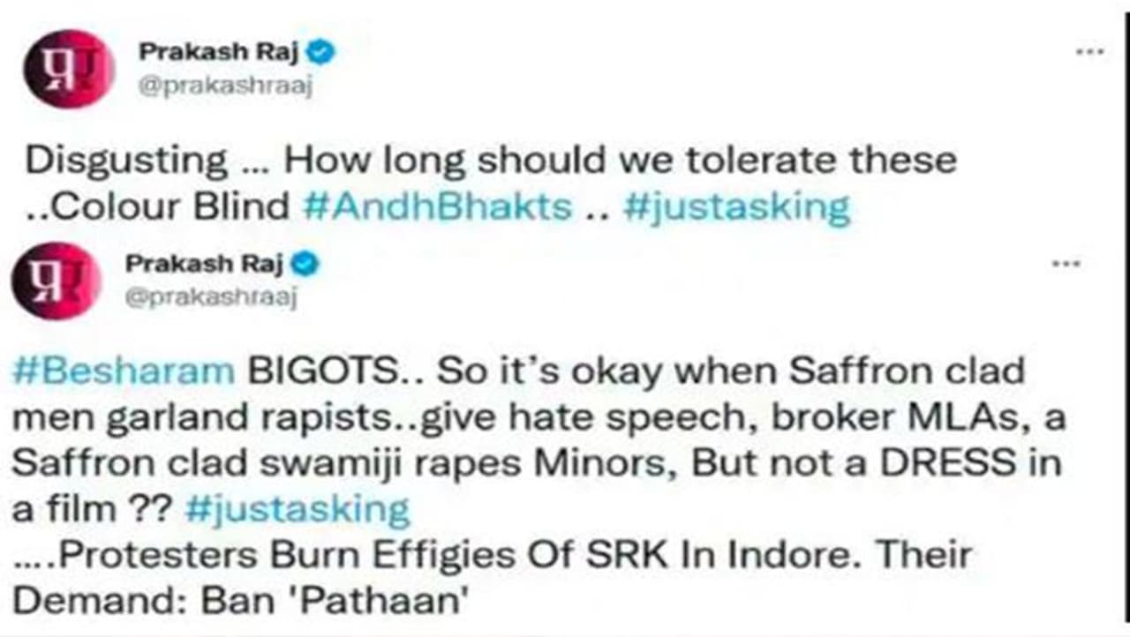Click the line "Demand: Ban 'Pathaan'"
The height and width of the screenshot is (637, 1130).
(x=238, y=600)
